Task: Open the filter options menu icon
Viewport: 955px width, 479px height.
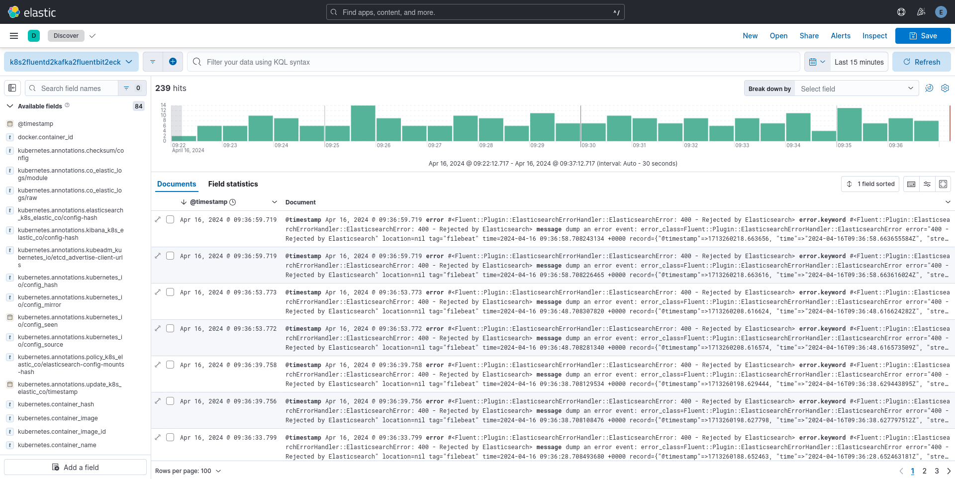Action: pyautogui.click(x=153, y=62)
